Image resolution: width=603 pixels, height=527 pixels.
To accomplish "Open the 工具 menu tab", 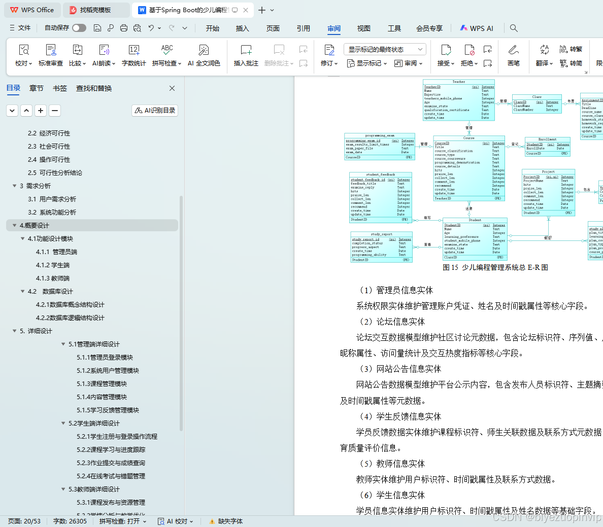I will click(x=394, y=28).
